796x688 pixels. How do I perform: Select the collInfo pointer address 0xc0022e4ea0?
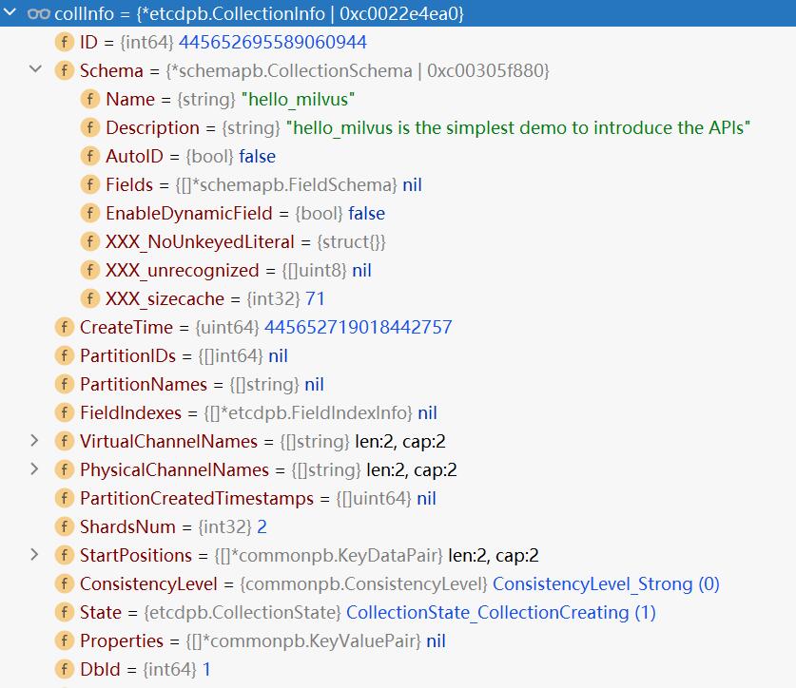[x=399, y=13]
